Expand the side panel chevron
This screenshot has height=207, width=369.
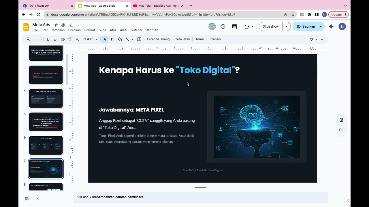coord(348,201)
